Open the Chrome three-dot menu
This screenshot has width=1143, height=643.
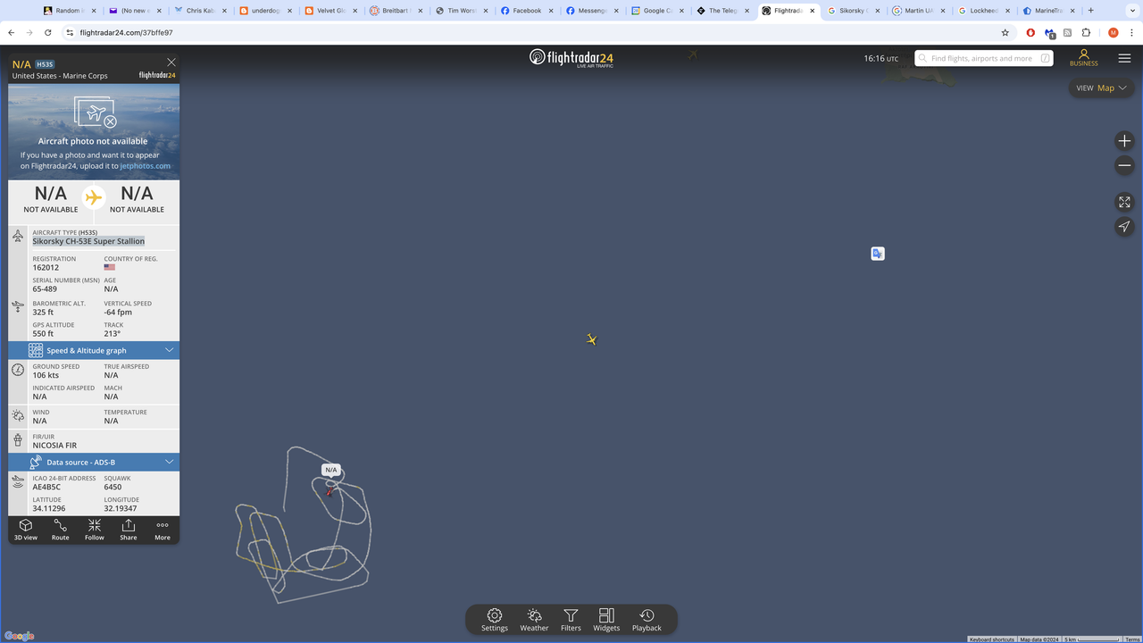[1131, 32]
